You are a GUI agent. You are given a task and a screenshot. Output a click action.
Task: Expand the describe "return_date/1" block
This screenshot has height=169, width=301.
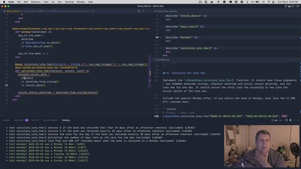[161, 15]
